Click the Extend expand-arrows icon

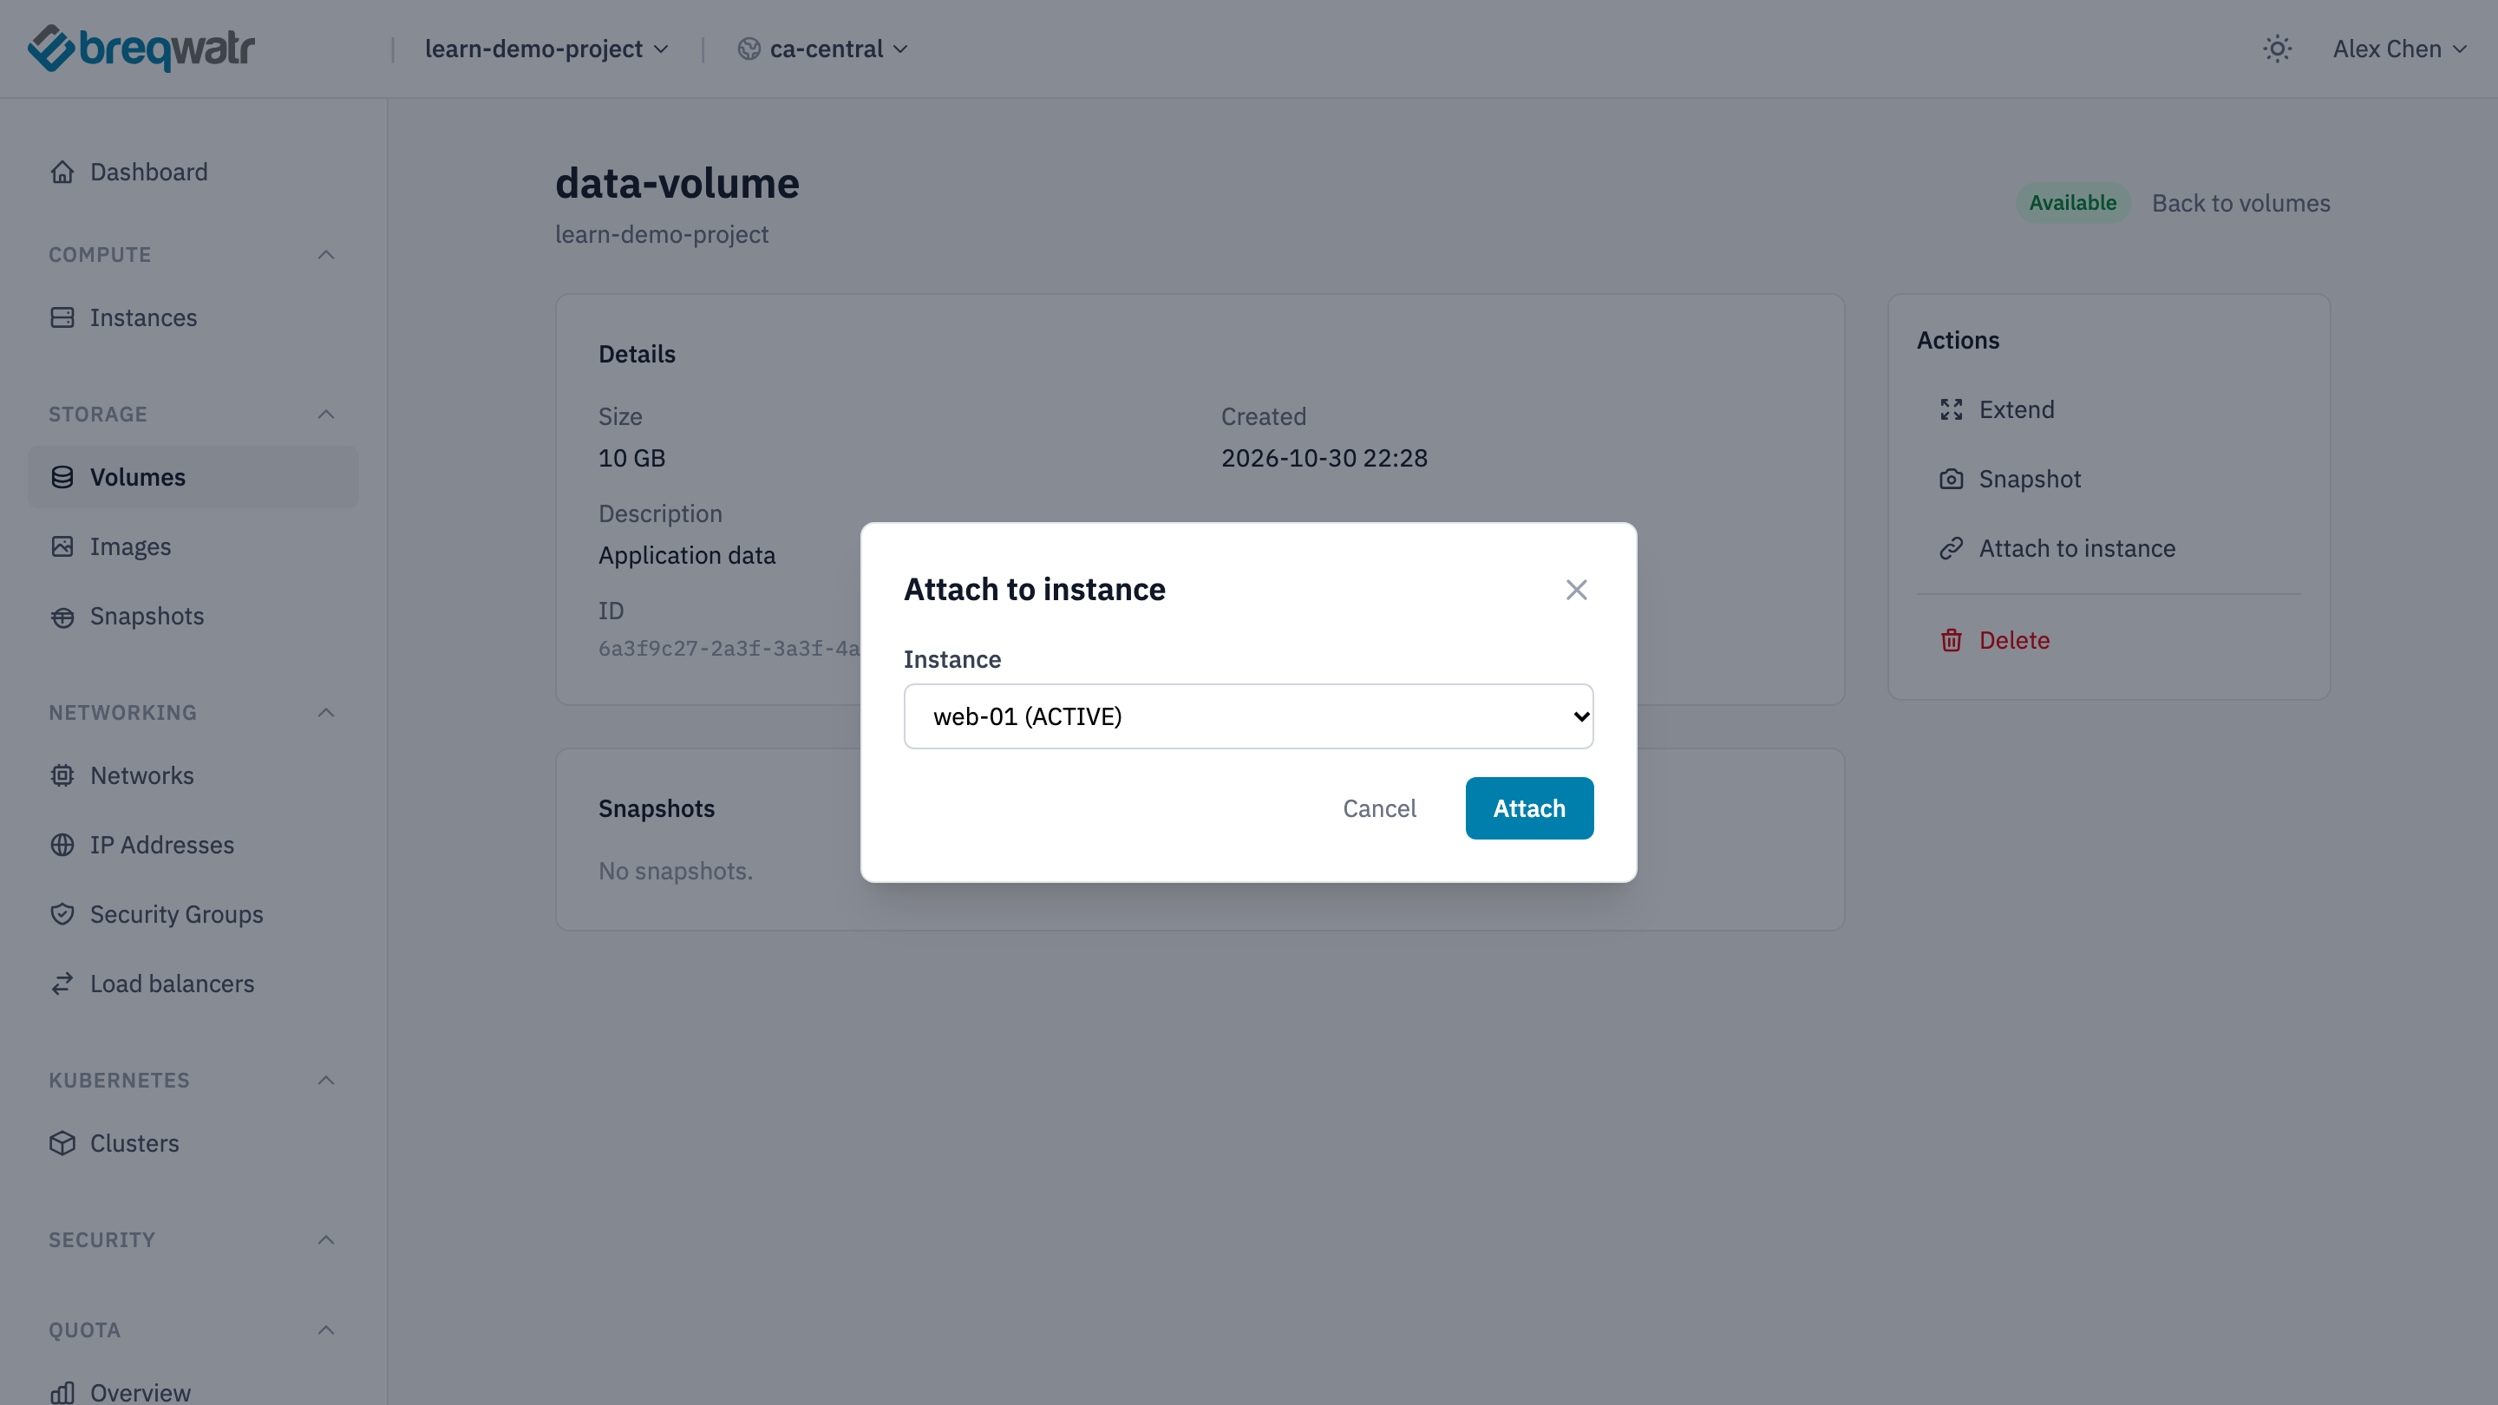[1951, 409]
